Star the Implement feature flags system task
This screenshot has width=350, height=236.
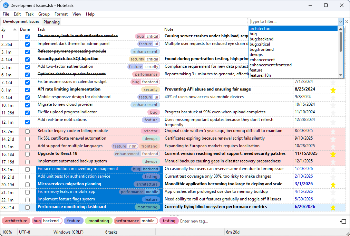(333, 199)
